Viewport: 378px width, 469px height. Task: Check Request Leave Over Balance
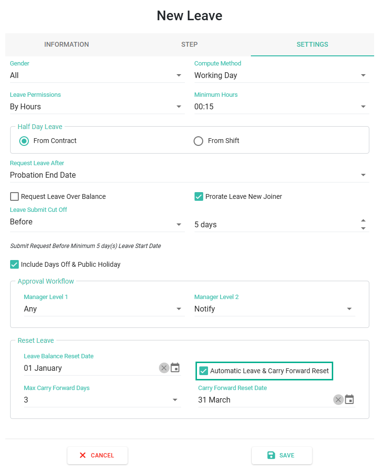pos(14,196)
